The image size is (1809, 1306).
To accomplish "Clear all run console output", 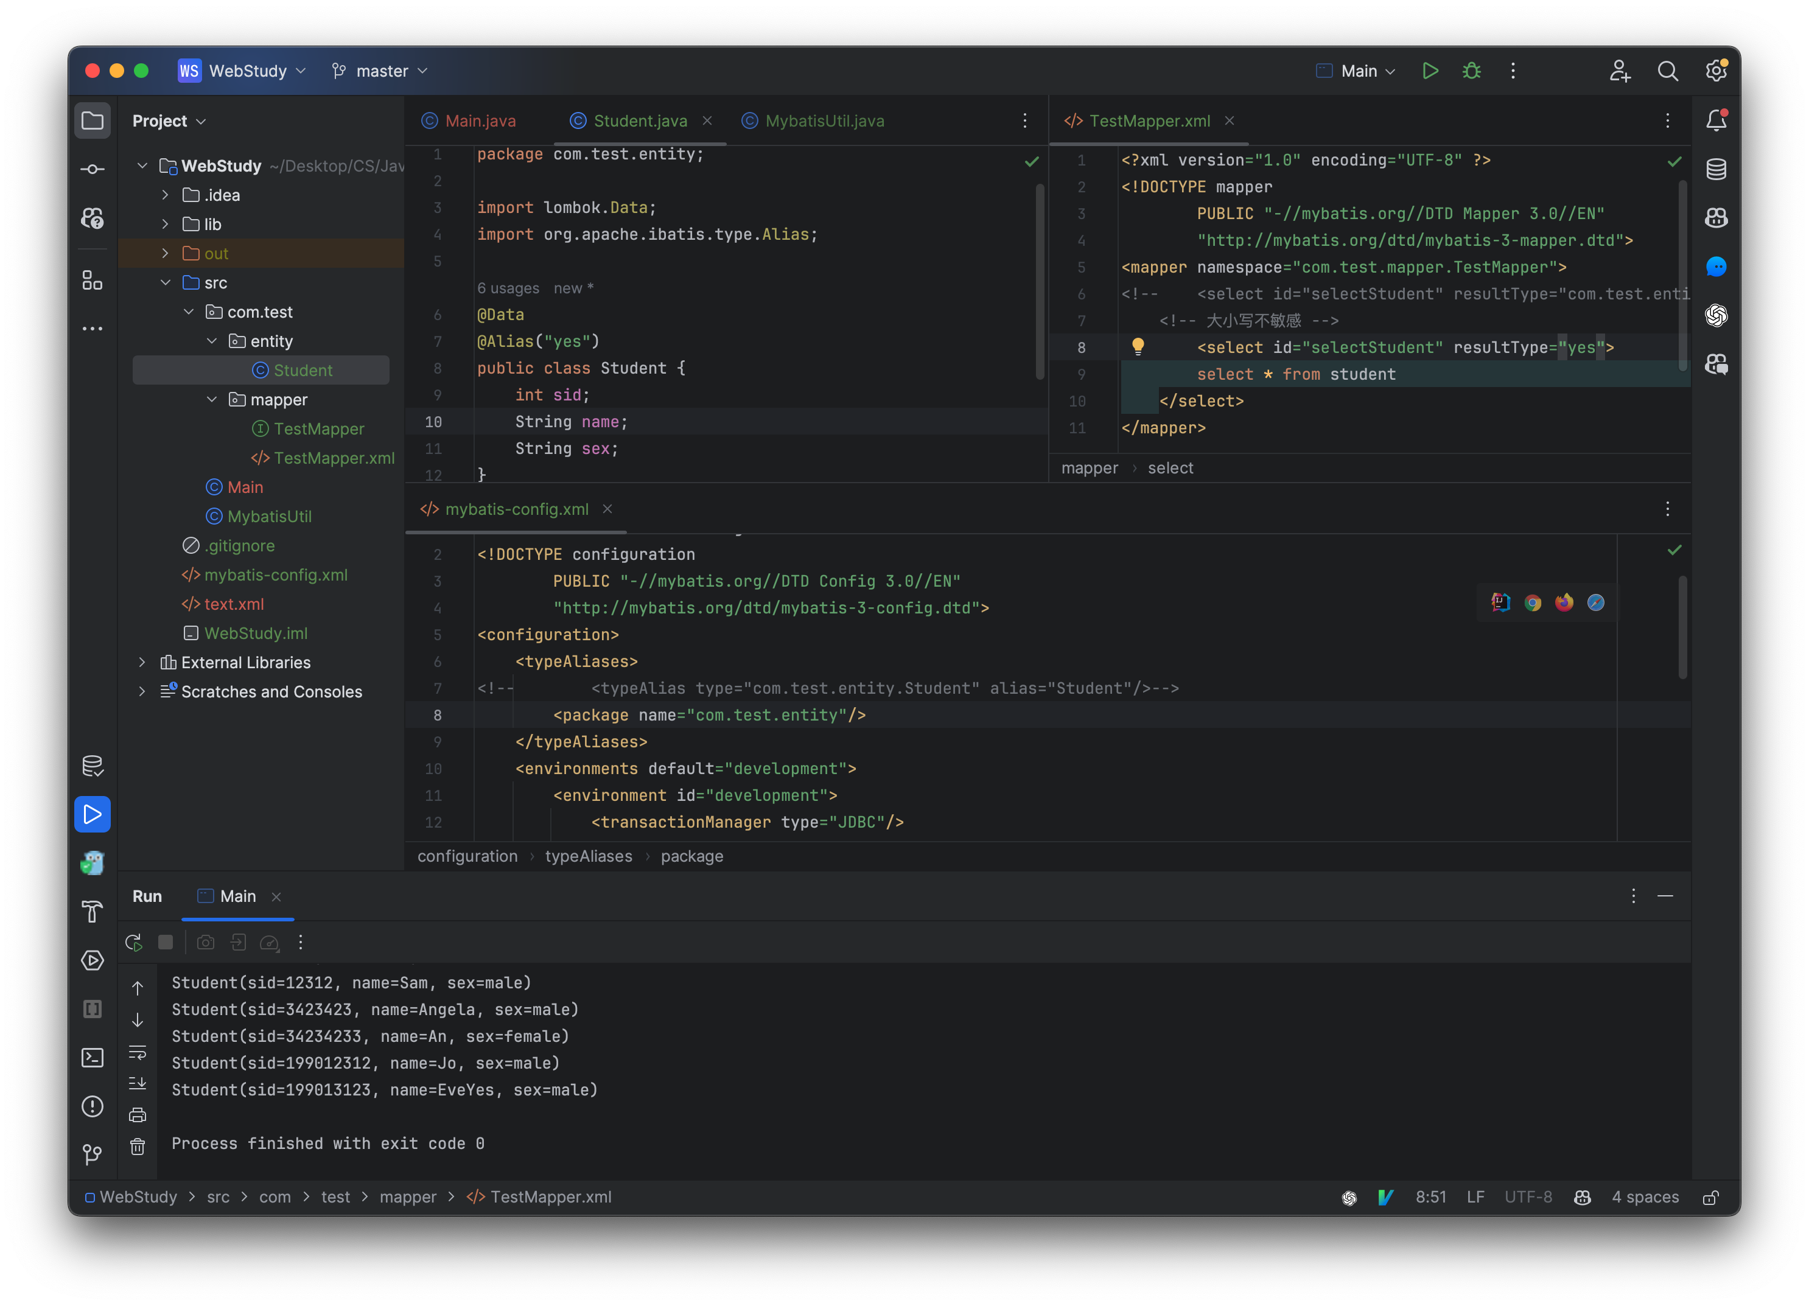I will click(x=138, y=1147).
